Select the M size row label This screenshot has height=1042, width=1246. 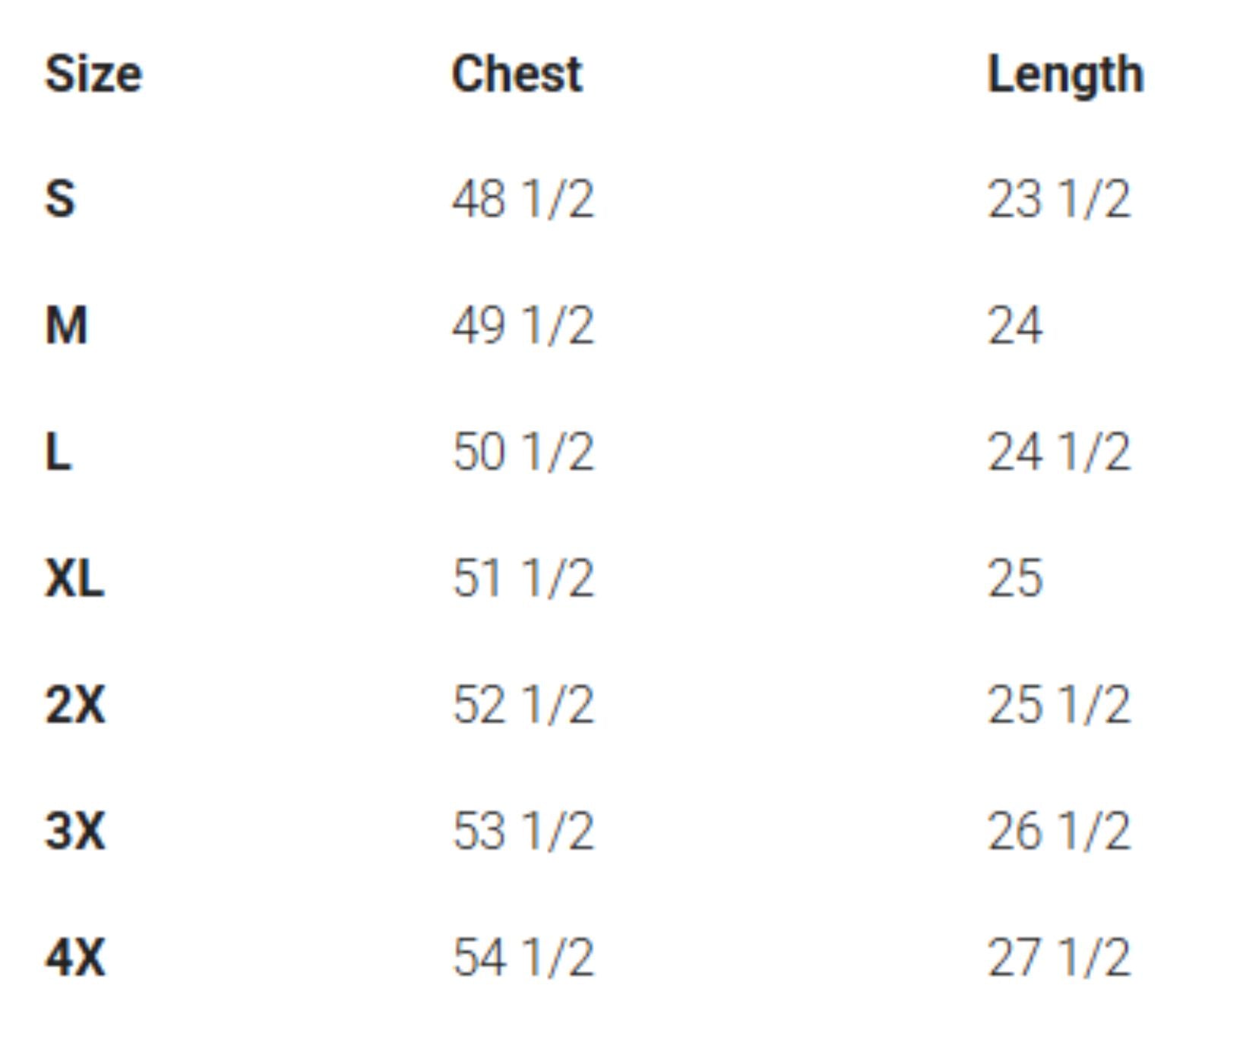tap(66, 326)
